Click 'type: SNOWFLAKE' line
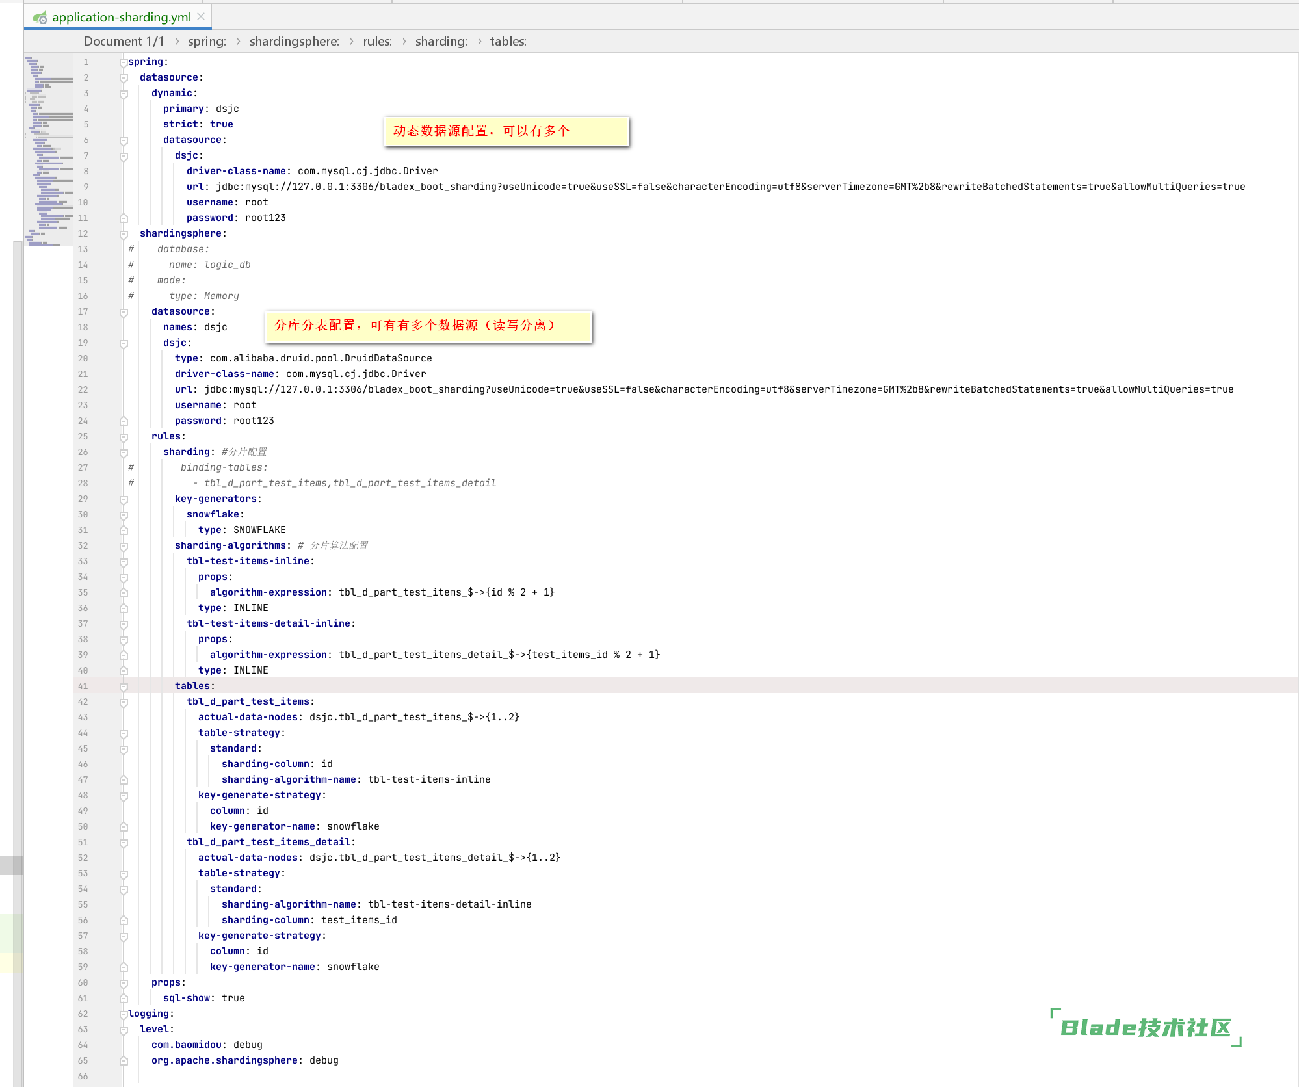The width and height of the screenshot is (1299, 1087). pyautogui.click(x=242, y=530)
